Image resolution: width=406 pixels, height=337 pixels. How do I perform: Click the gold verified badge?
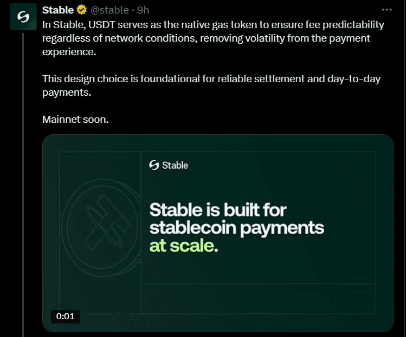[x=82, y=10]
